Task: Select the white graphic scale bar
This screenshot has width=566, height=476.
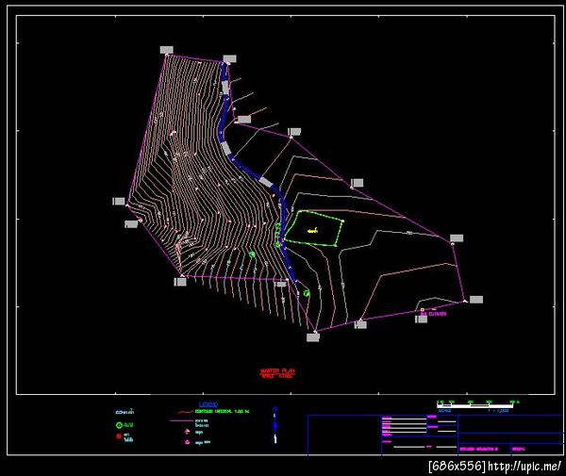Action: pos(474,406)
